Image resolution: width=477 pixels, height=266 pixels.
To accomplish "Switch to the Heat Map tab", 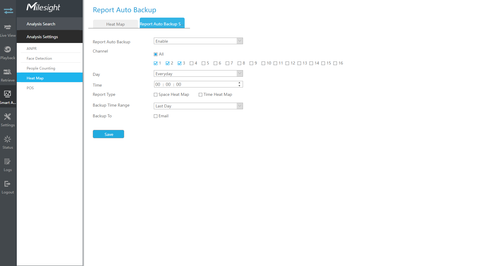I will [x=116, y=24].
